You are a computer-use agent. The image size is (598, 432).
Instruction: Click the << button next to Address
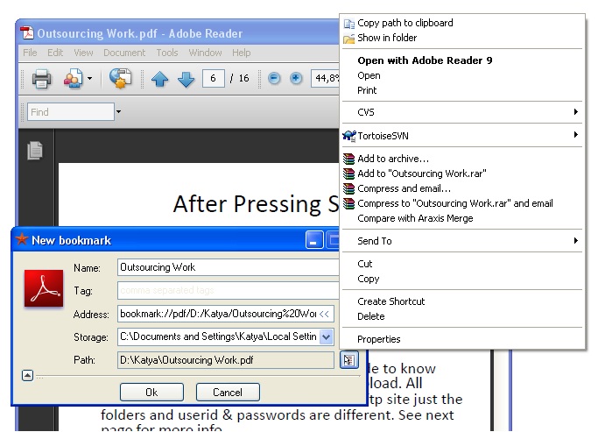pos(325,314)
